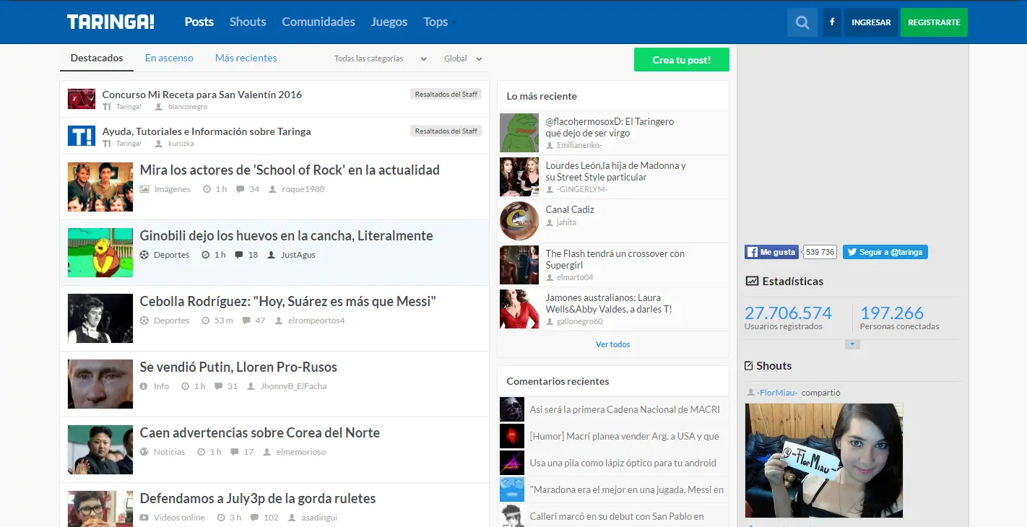Click the Videos online icon on July3p post
Image resolution: width=1027 pixels, height=527 pixels.
coord(144,518)
